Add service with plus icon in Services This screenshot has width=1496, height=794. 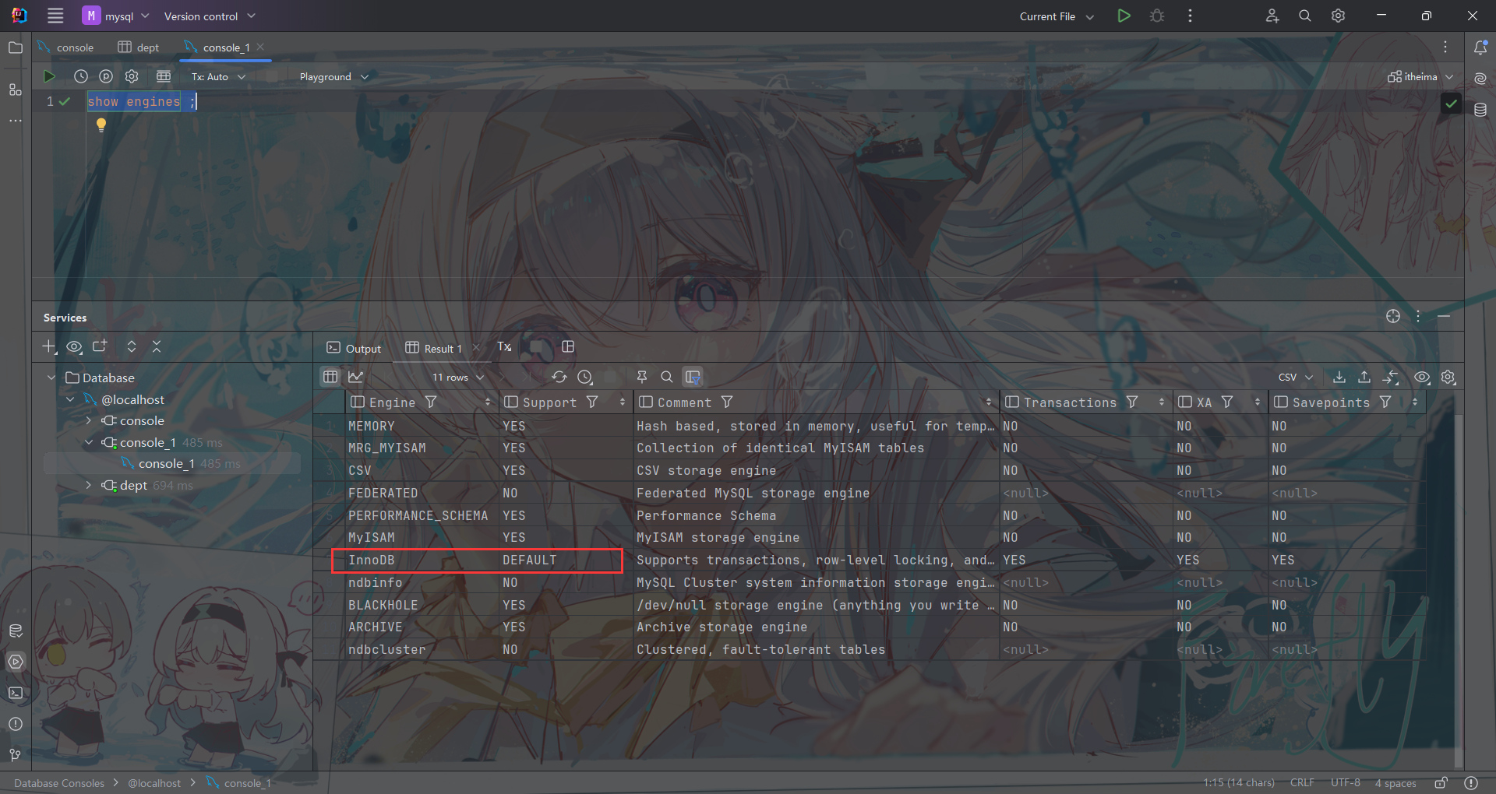[x=49, y=346]
